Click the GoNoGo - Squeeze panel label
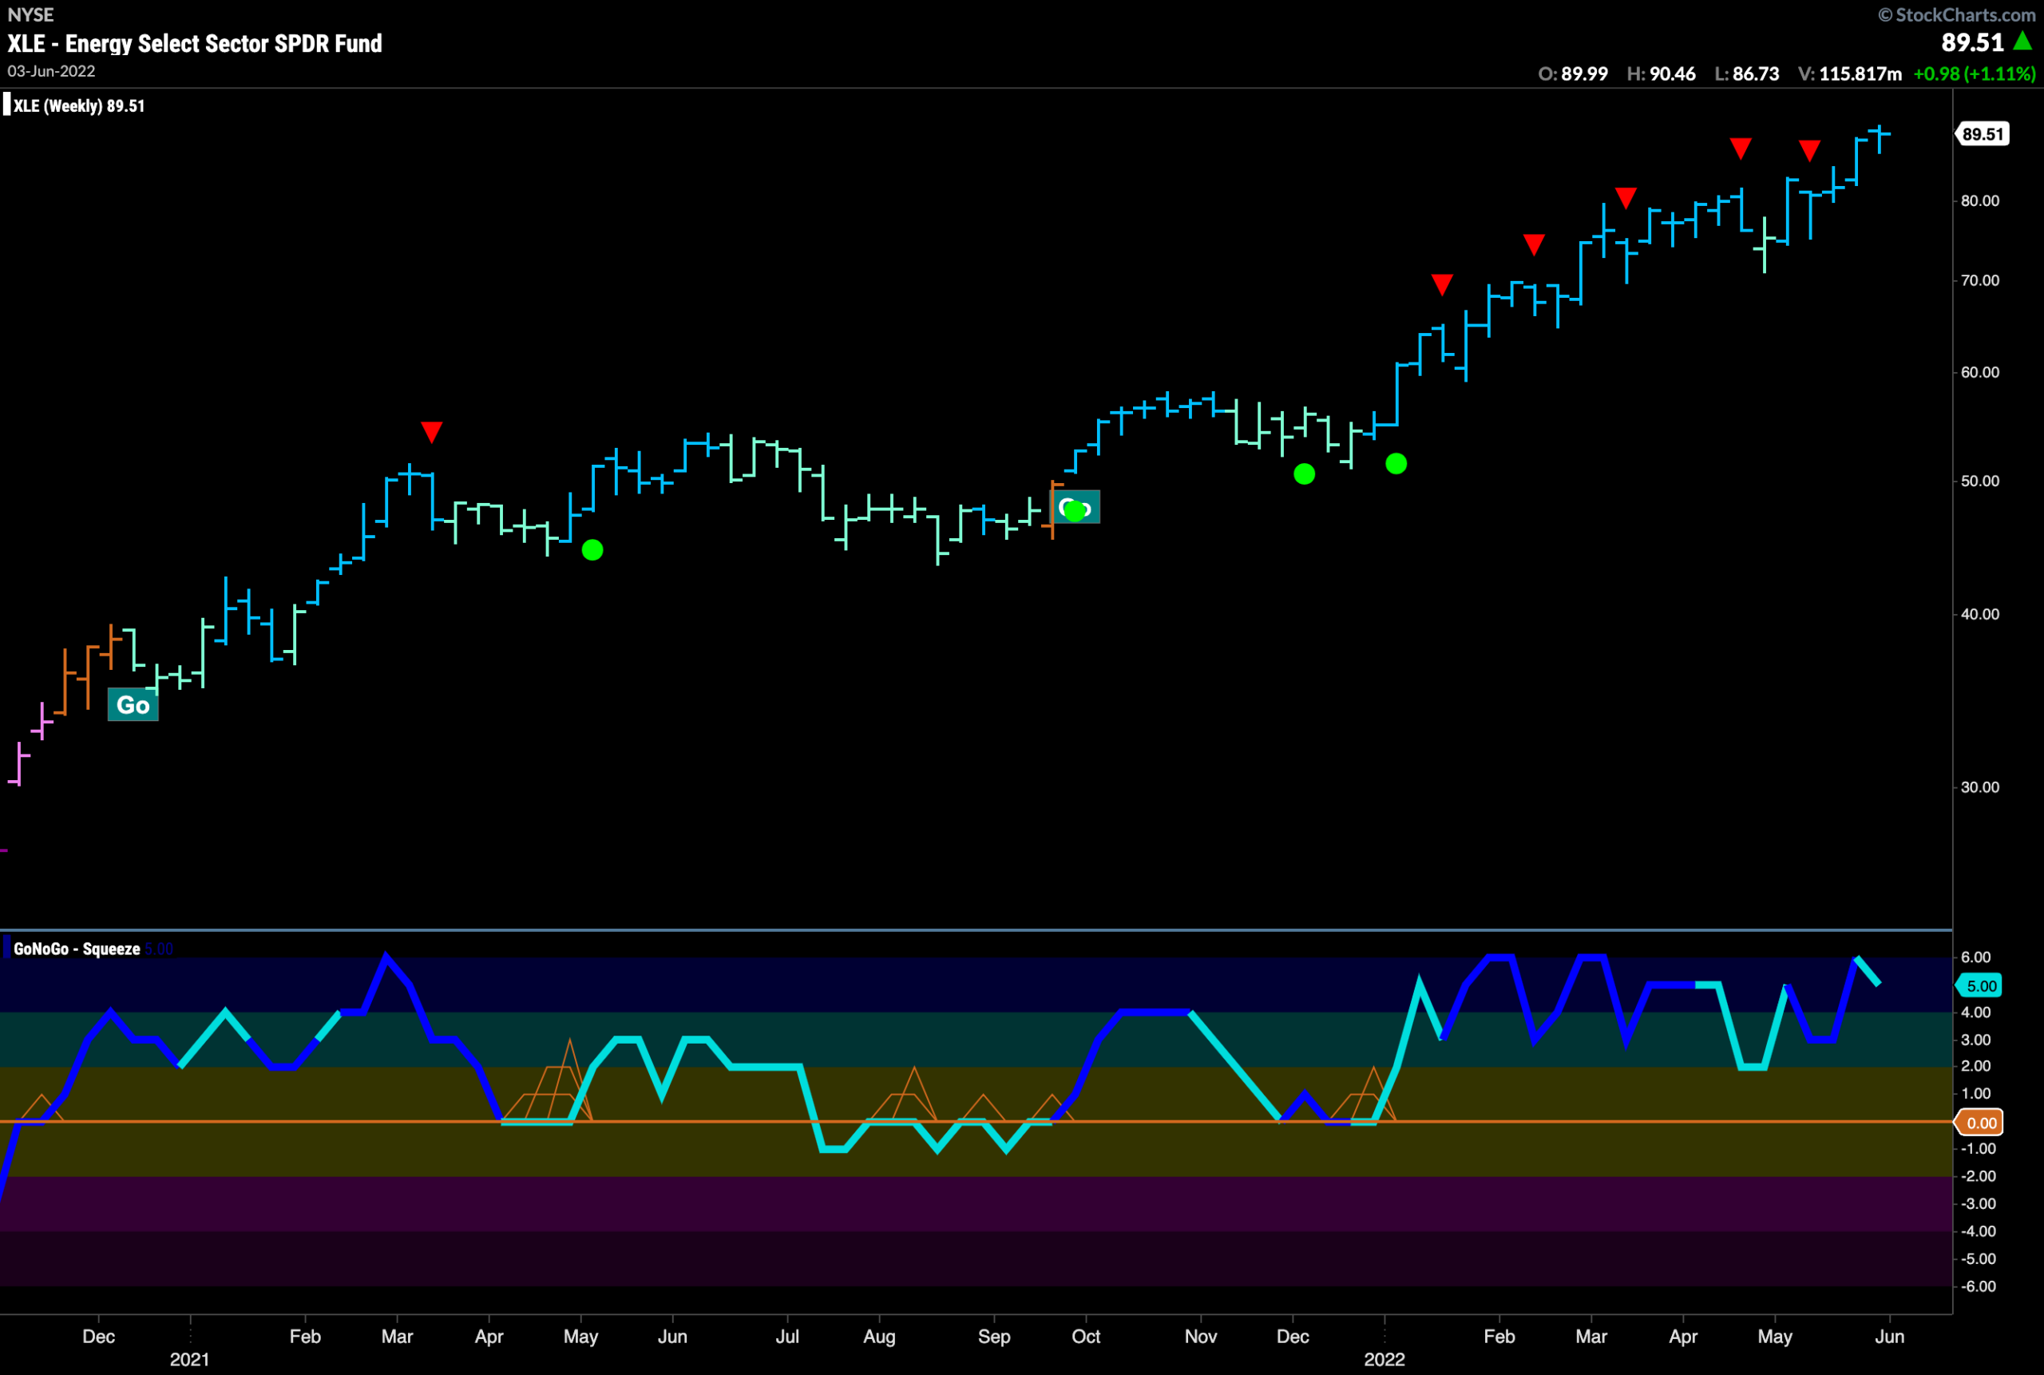The width and height of the screenshot is (2044, 1375). coord(77,949)
